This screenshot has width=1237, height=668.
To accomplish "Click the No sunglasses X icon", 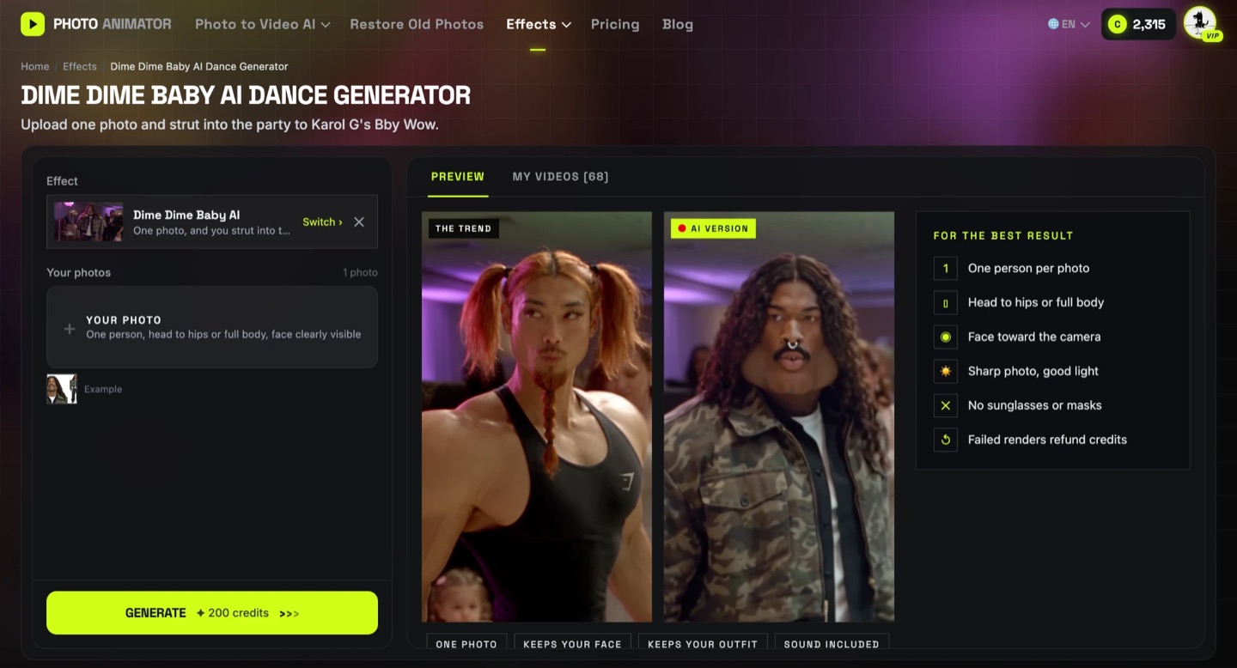I will 945,405.
